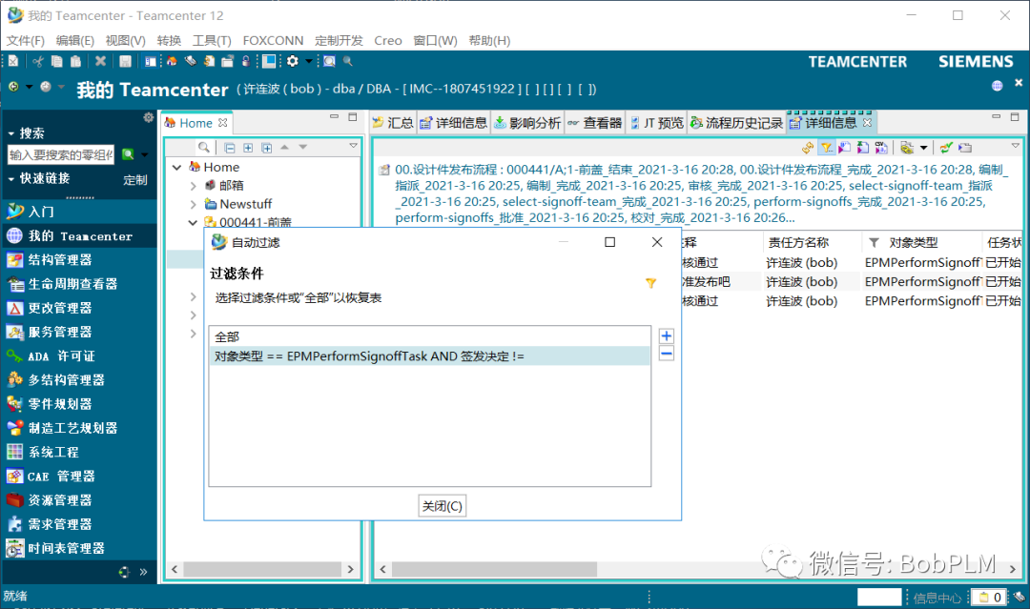Click the 关闭(C) button in filter dialog
This screenshot has height=609, width=1030.
(x=443, y=506)
